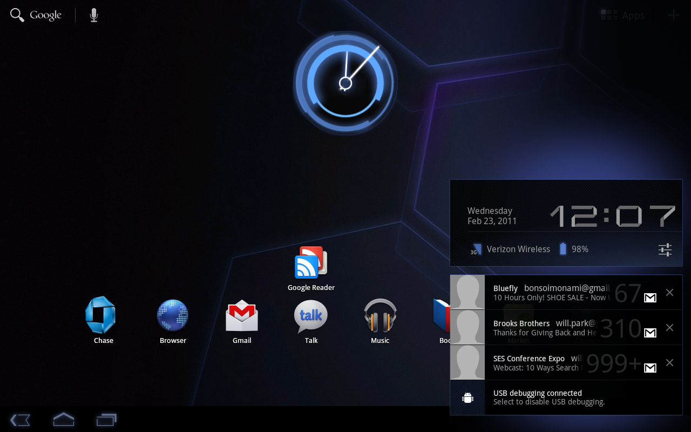Tap Gmail icon on Bluefly notification
The height and width of the screenshot is (432, 691).
tap(651, 298)
